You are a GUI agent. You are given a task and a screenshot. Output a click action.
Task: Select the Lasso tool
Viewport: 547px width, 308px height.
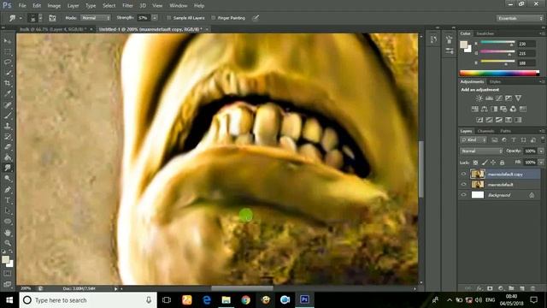click(x=8, y=62)
